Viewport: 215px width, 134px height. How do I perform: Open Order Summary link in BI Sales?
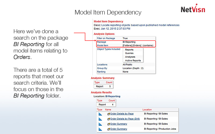click(119, 124)
